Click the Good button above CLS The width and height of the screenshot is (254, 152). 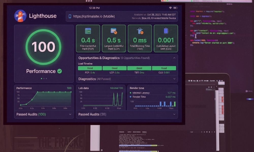coord(164,68)
